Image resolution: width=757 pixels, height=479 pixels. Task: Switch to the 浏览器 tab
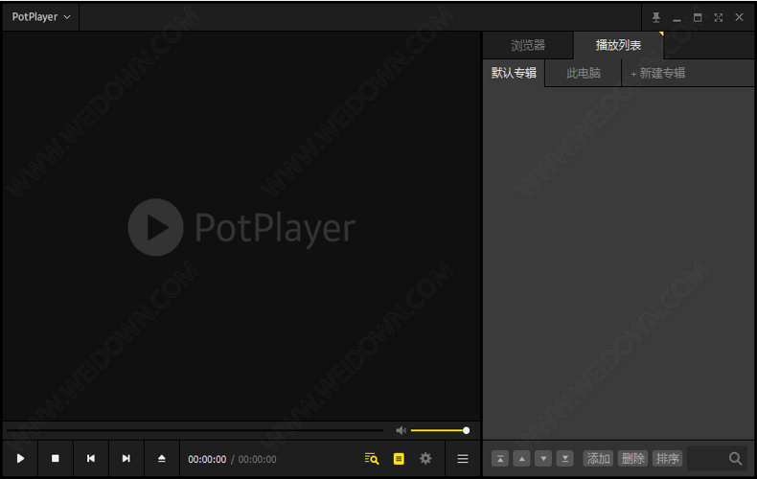point(528,45)
